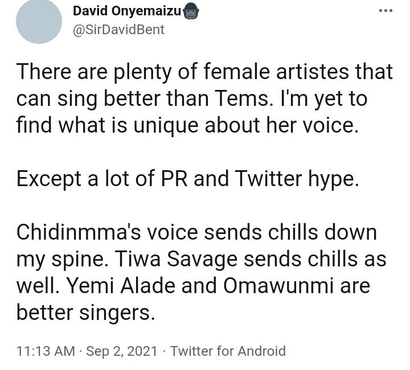410x370 pixels.
Task: Open David Onyemaizu's profile via display name
Action: coord(127,11)
